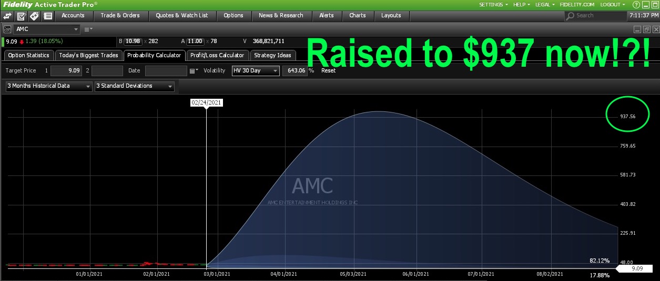Image resolution: width=660 pixels, height=281 pixels.
Task: Click the list view toolbar icon
Action: click(48, 16)
